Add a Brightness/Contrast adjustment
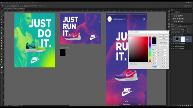Viewport: 193px width, 108px height. pyautogui.click(x=175, y=16)
